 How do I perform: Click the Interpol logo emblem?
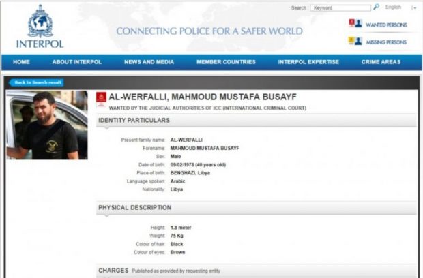coord(40,21)
